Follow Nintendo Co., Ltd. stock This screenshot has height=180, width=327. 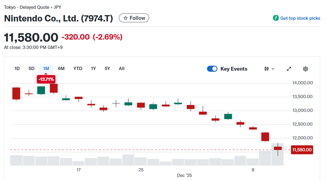coord(134,18)
